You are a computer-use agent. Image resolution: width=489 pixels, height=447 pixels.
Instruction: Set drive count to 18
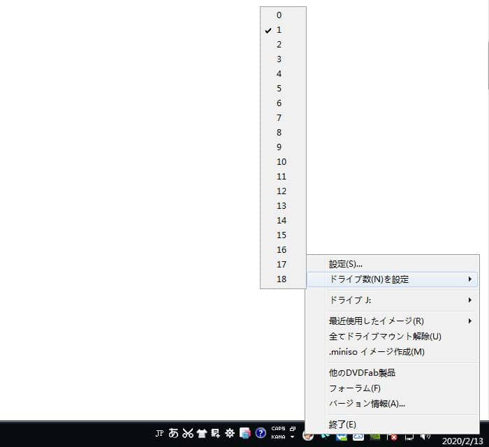(283, 279)
